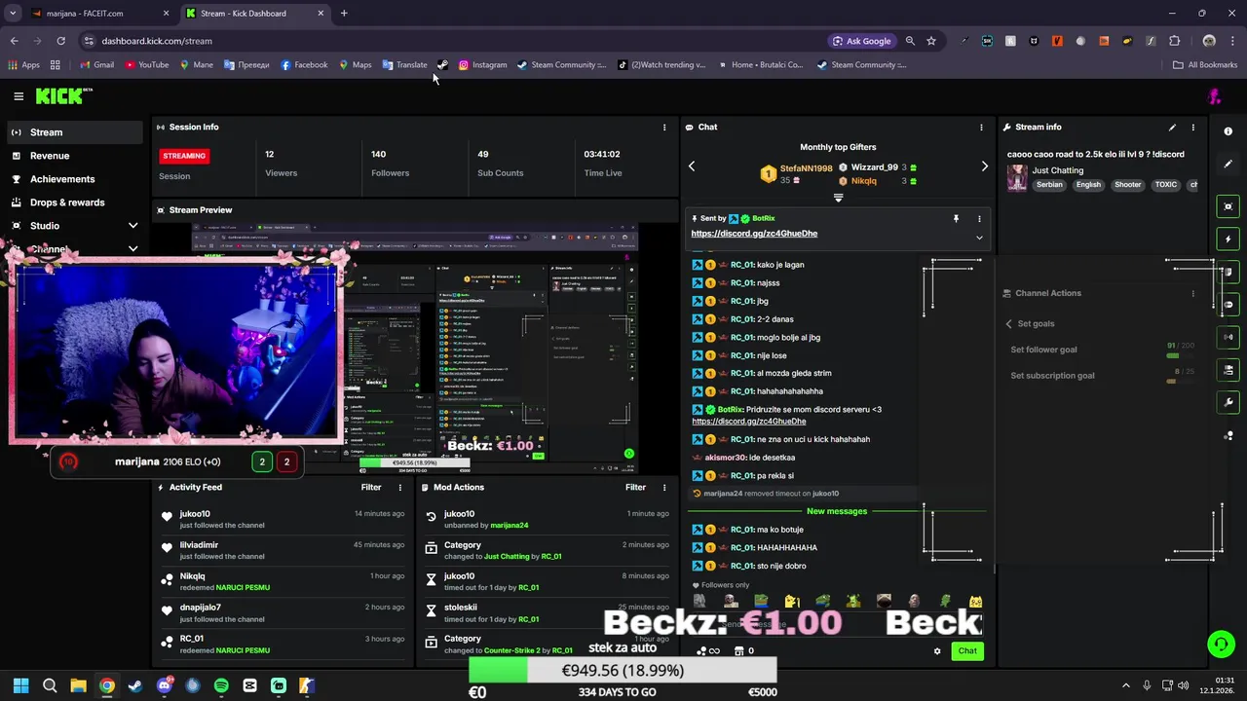Click the Send a message chat input
1247x701 pixels.
(x=838, y=624)
